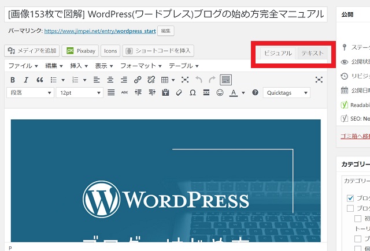The width and height of the screenshot is (370, 251).
Task: Click the permalink 編集 button
Action: click(166, 31)
